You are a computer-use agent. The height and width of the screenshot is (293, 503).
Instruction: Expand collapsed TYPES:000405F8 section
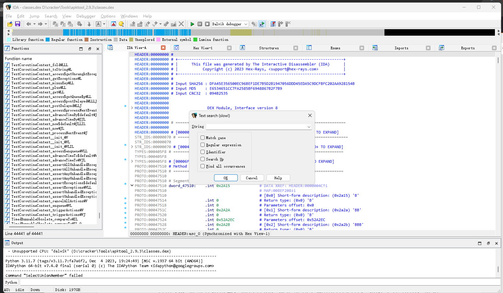(x=132, y=161)
